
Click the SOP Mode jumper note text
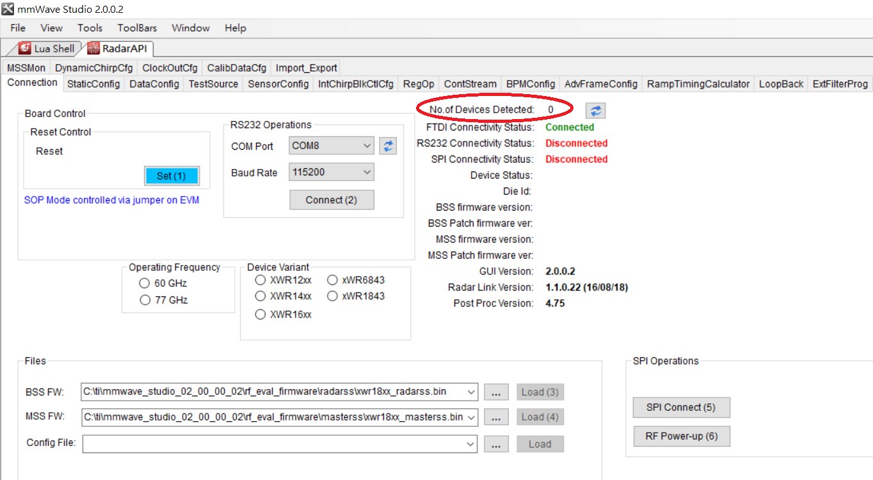pyautogui.click(x=111, y=200)
